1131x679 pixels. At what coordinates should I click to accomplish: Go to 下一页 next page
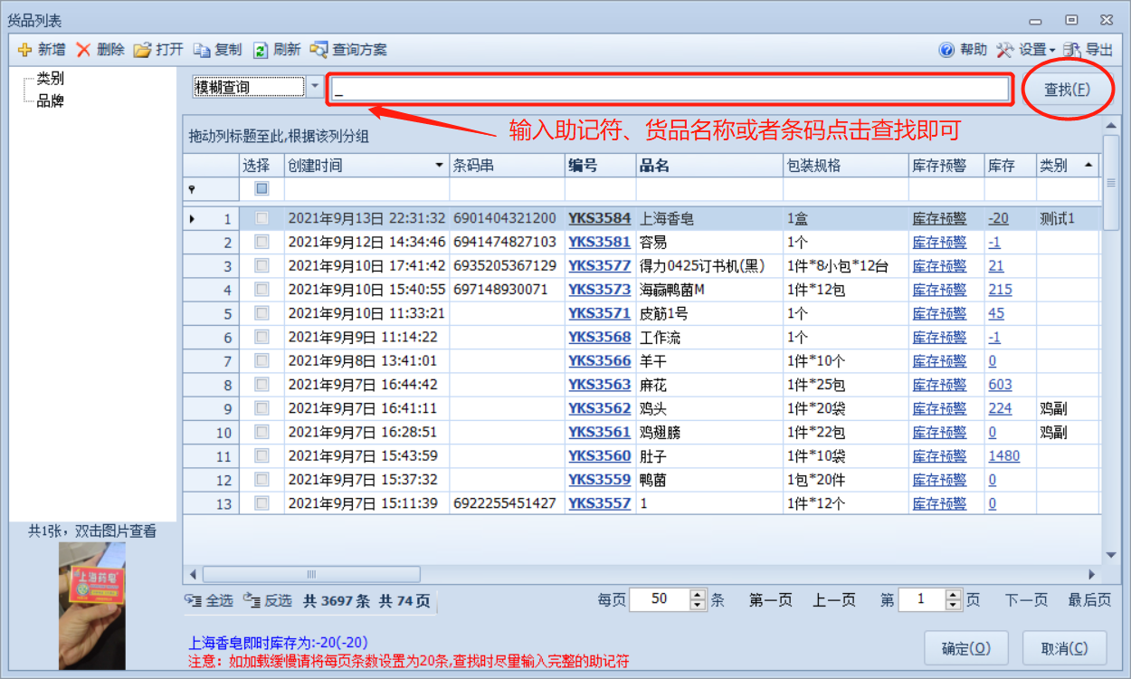1026,600
